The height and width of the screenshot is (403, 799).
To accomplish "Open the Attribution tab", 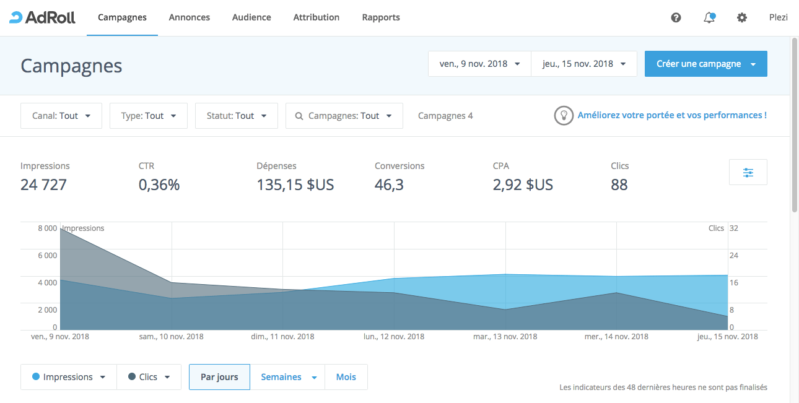I will [317, 17].
